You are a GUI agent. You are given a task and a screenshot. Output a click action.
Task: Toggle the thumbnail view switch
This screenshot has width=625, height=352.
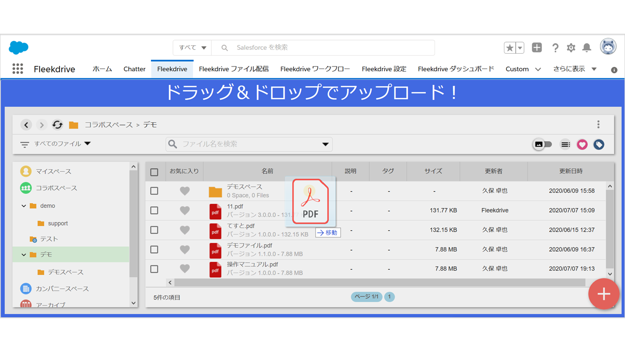[542, 144]
